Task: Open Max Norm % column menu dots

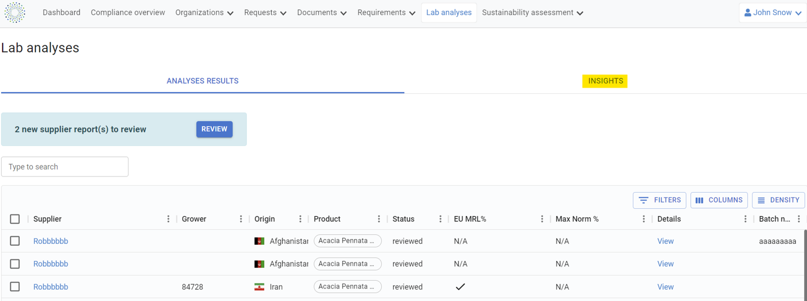Action: coord(644,219)
